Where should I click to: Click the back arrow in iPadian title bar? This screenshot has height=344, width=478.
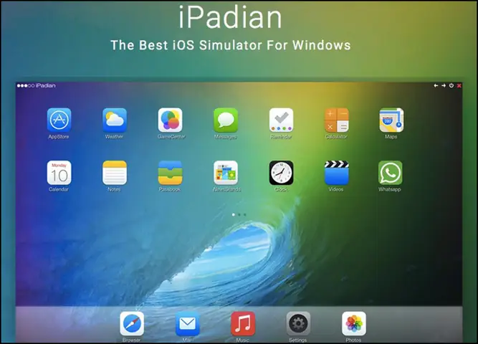[x=436, y=86]
